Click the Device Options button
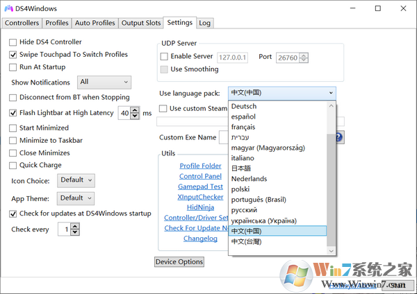This screenshot has width=417, height=294. [179, 262]
